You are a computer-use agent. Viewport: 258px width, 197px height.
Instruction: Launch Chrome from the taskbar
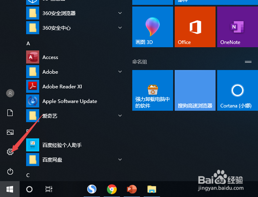point(112,189)
